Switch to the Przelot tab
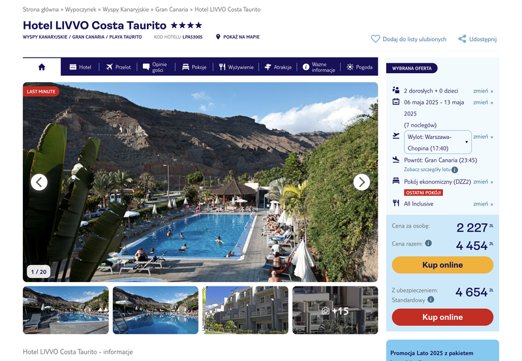This screenshot has height=361, width=522. click(x=119, y=67)
